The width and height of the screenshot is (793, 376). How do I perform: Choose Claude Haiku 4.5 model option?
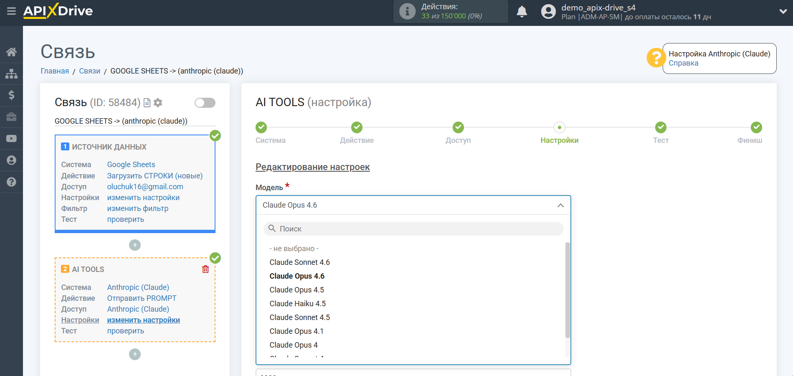coord(297,304)
